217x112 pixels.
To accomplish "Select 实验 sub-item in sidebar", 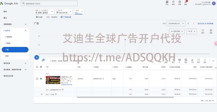I will (7, 56).
